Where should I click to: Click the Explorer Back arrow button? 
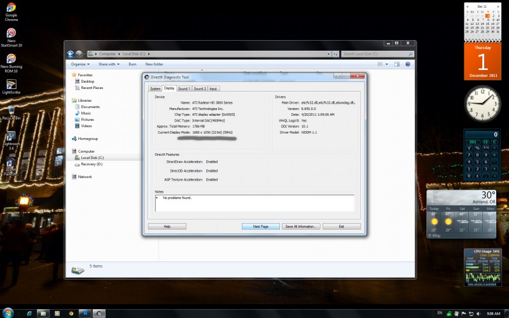71,54
